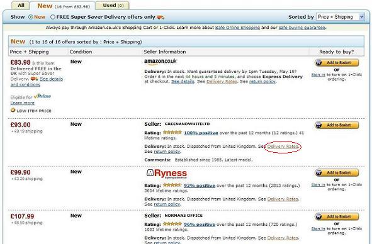Click the Ryness star rating
The height and width of the screenshot is (244, 372).
point(172,185)
